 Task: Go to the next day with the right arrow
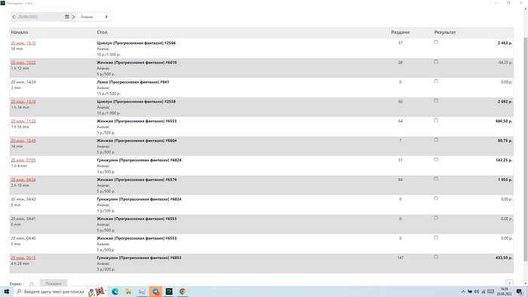click(x=73, y=17)
